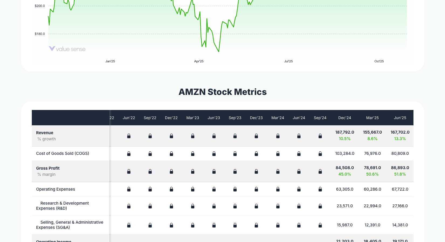Unlock the SG&A figure for Dec'22

pos(171,225)
